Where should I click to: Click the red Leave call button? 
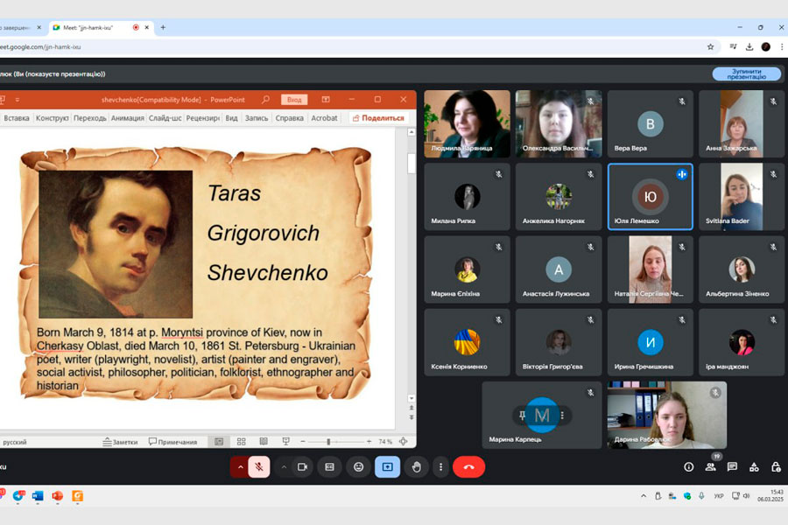coord(468,467)
